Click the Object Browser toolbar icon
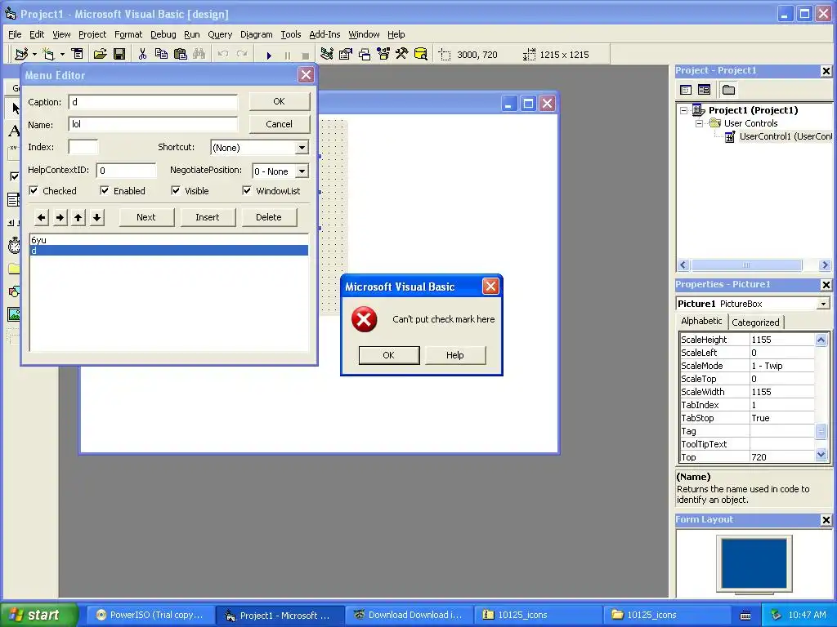 point(383,55)
